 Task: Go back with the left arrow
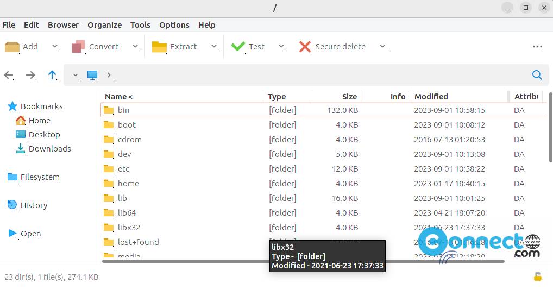point(9,75)
